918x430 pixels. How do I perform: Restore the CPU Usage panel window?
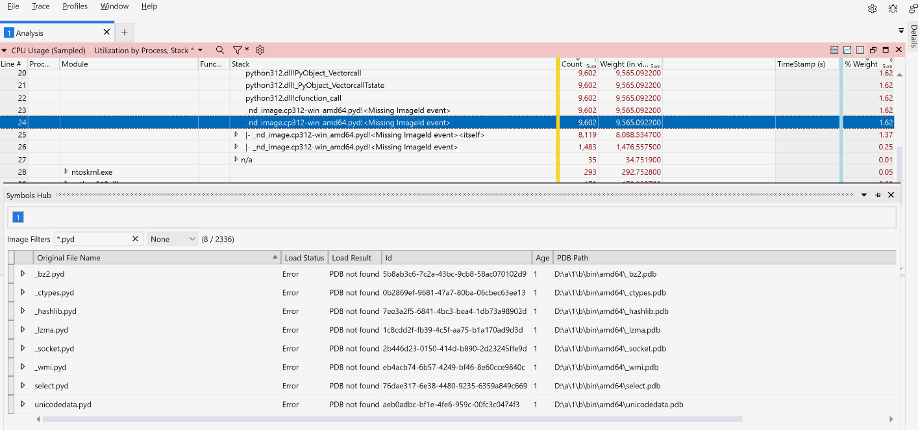tap(873, 50)
